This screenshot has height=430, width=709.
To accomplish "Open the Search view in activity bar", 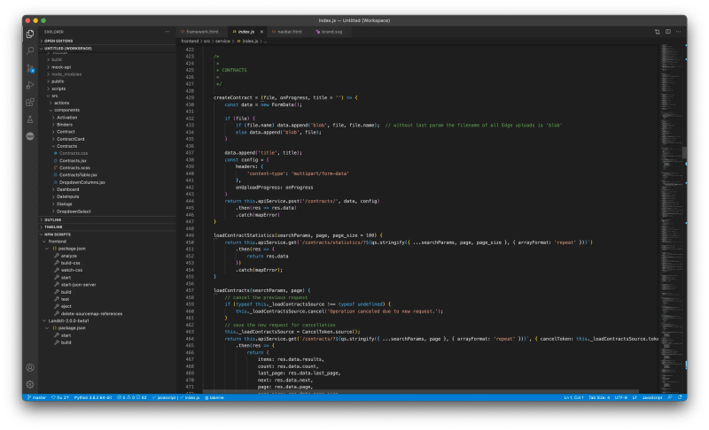I will [x=30, y=50].
